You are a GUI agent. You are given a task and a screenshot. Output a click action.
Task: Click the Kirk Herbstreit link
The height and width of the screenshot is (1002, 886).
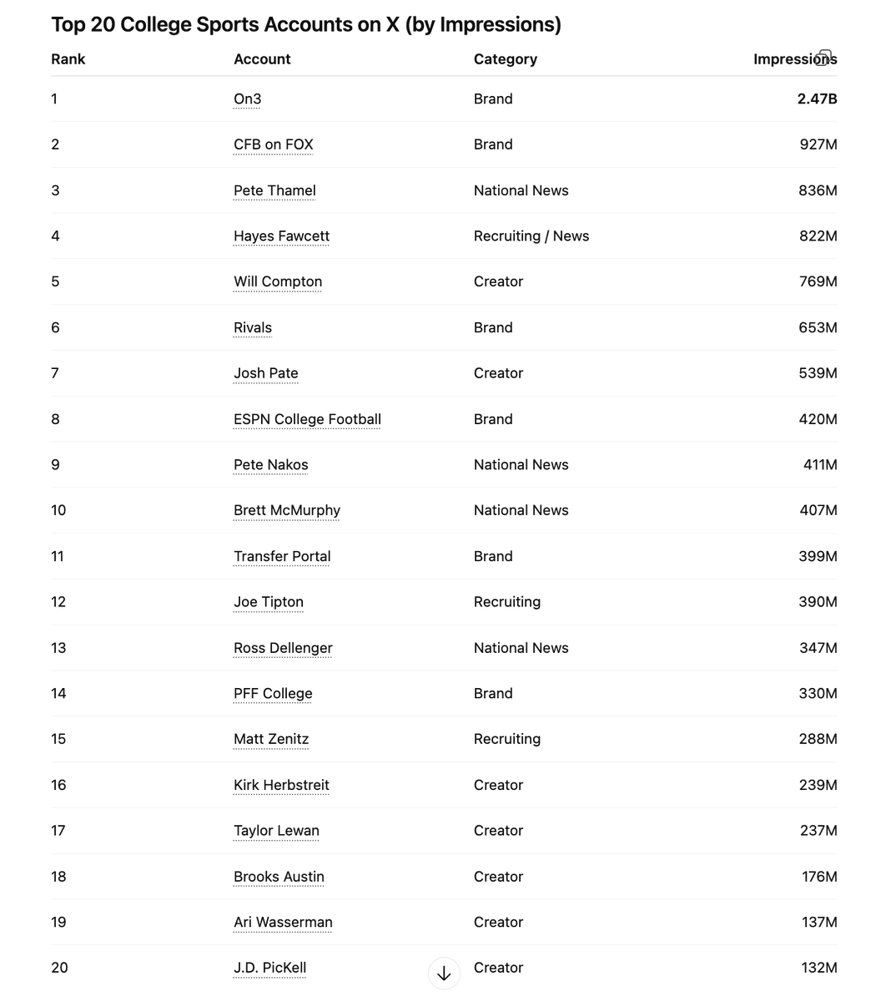pos(281,785)
